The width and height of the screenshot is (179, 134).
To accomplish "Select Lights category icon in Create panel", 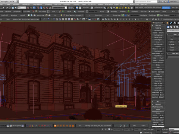I will 174,27.
